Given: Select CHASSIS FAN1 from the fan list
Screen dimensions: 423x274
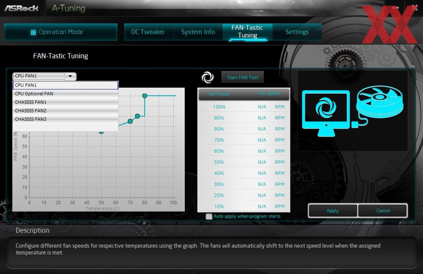Looking at the screenshot, I should point(65,102).
